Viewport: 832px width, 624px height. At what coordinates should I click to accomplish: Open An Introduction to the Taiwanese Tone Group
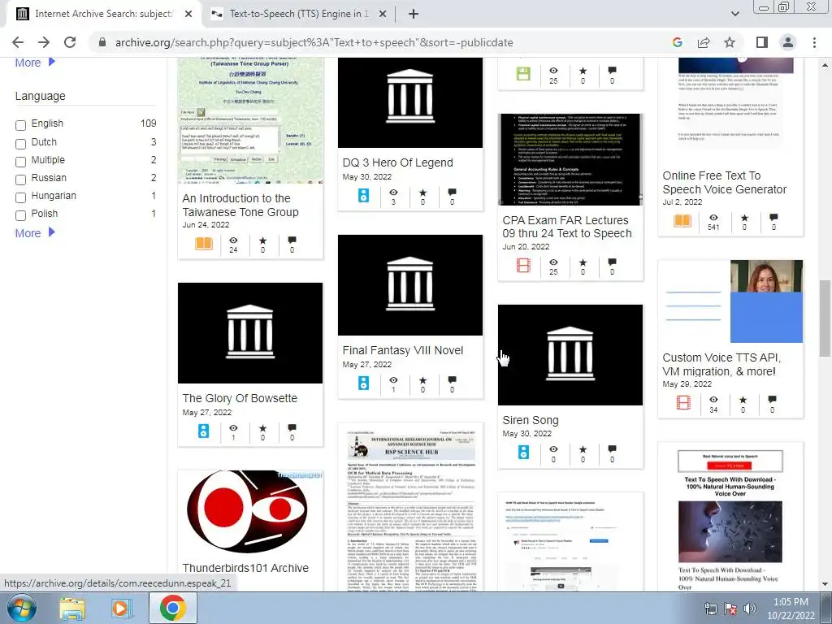click(x=240, y=205)
